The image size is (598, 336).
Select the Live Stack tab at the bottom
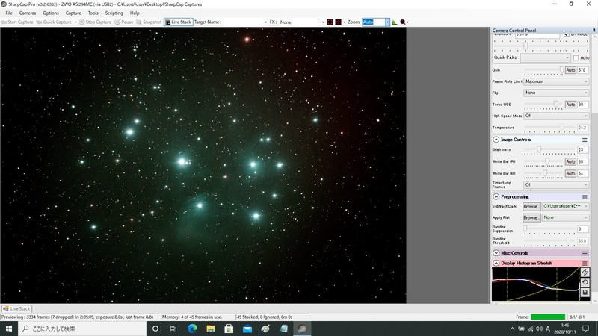[x=16, y=308]
